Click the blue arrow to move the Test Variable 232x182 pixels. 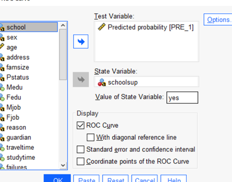(x=81, y=41)
